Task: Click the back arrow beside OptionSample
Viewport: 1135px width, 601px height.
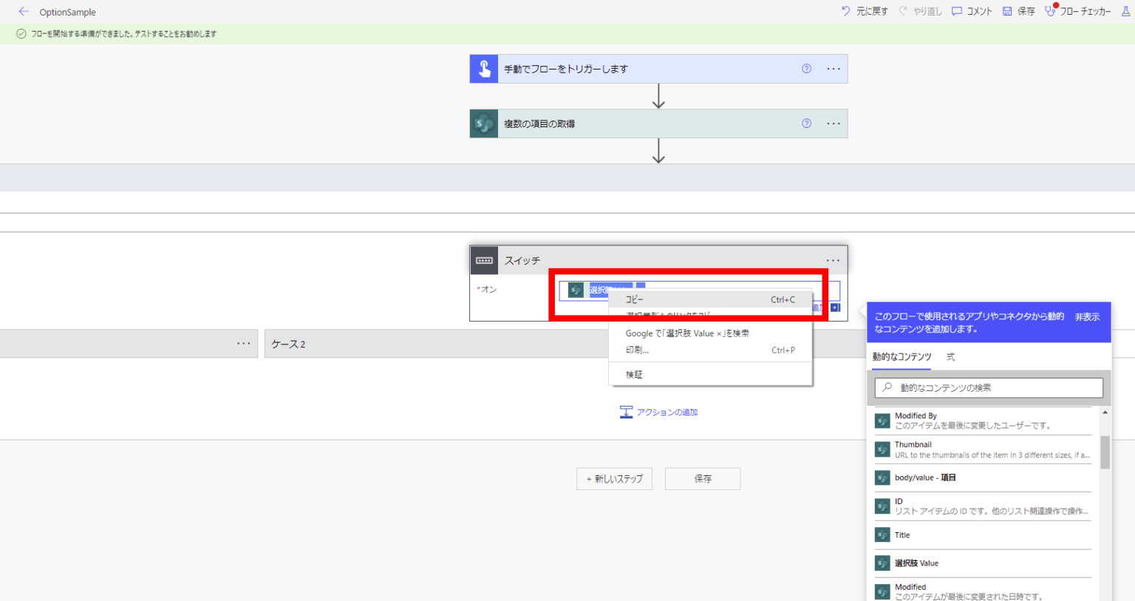Action: point(23,12)
